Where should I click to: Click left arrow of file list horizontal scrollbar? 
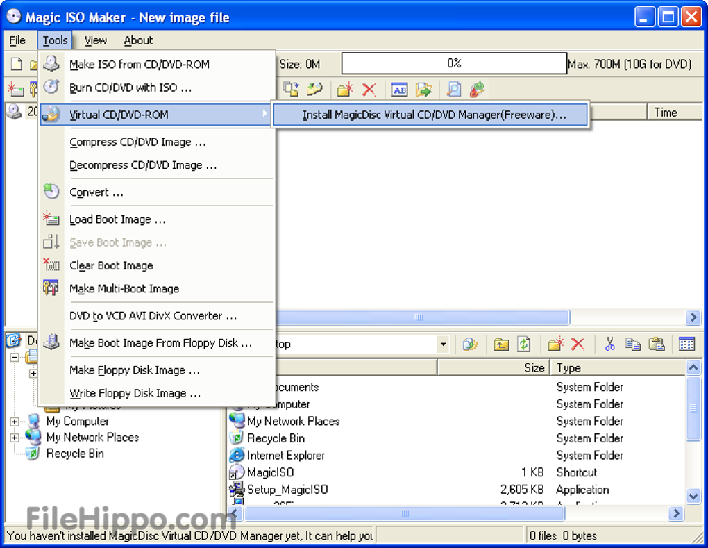click(x=235, y=513)
